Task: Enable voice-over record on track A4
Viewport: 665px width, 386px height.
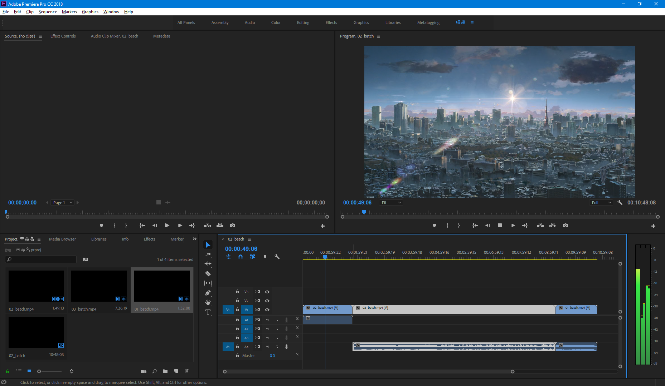Action: tap(286, 347)
